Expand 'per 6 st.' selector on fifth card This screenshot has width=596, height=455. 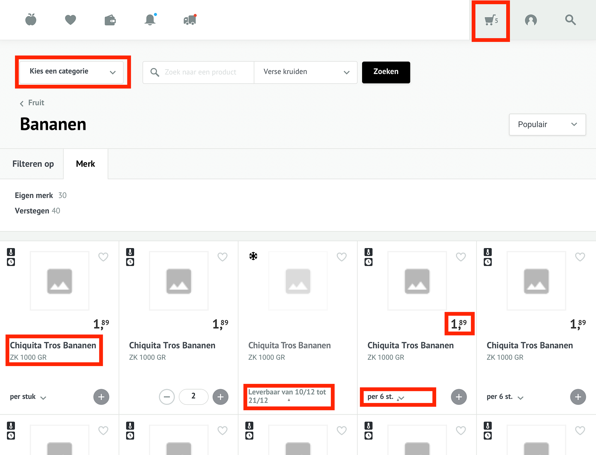click(x=505, y=397)
